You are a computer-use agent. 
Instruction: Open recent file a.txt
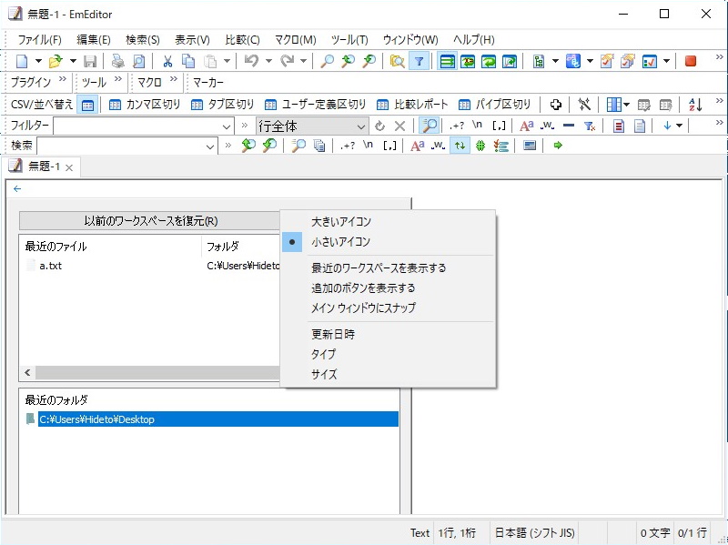[x=50, y=266]
